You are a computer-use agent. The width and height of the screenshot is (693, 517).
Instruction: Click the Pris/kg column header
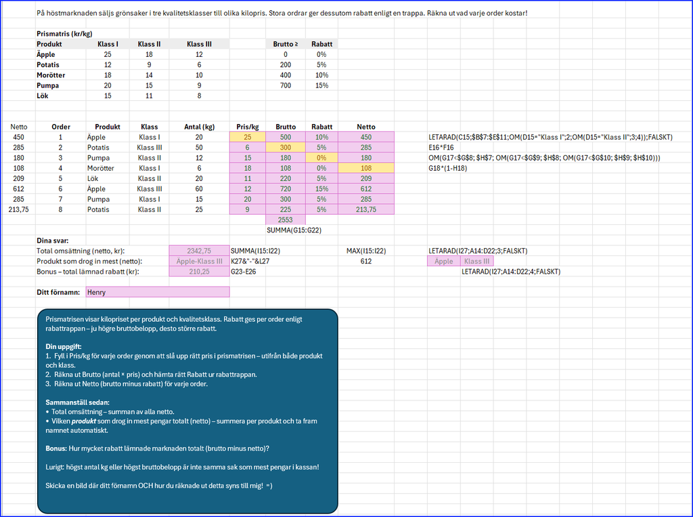pyautogui.click(x=248, y=127)
